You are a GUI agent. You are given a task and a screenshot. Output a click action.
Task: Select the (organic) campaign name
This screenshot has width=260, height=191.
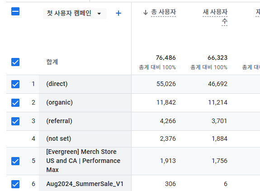coord(59,103)
